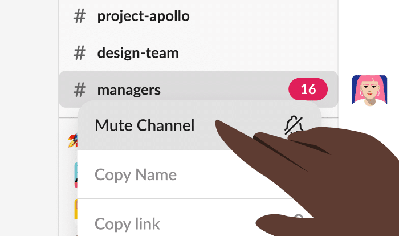Choose Copy link in the context menu
This screenshot has height=236, width=399.
pyautogui.click(x=127, y=223)
